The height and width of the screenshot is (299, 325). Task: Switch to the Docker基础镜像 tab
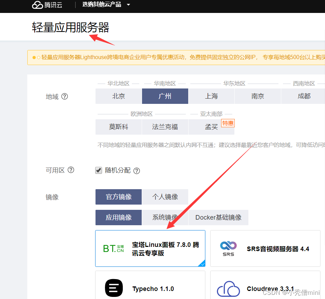click(x=218, y=218)
